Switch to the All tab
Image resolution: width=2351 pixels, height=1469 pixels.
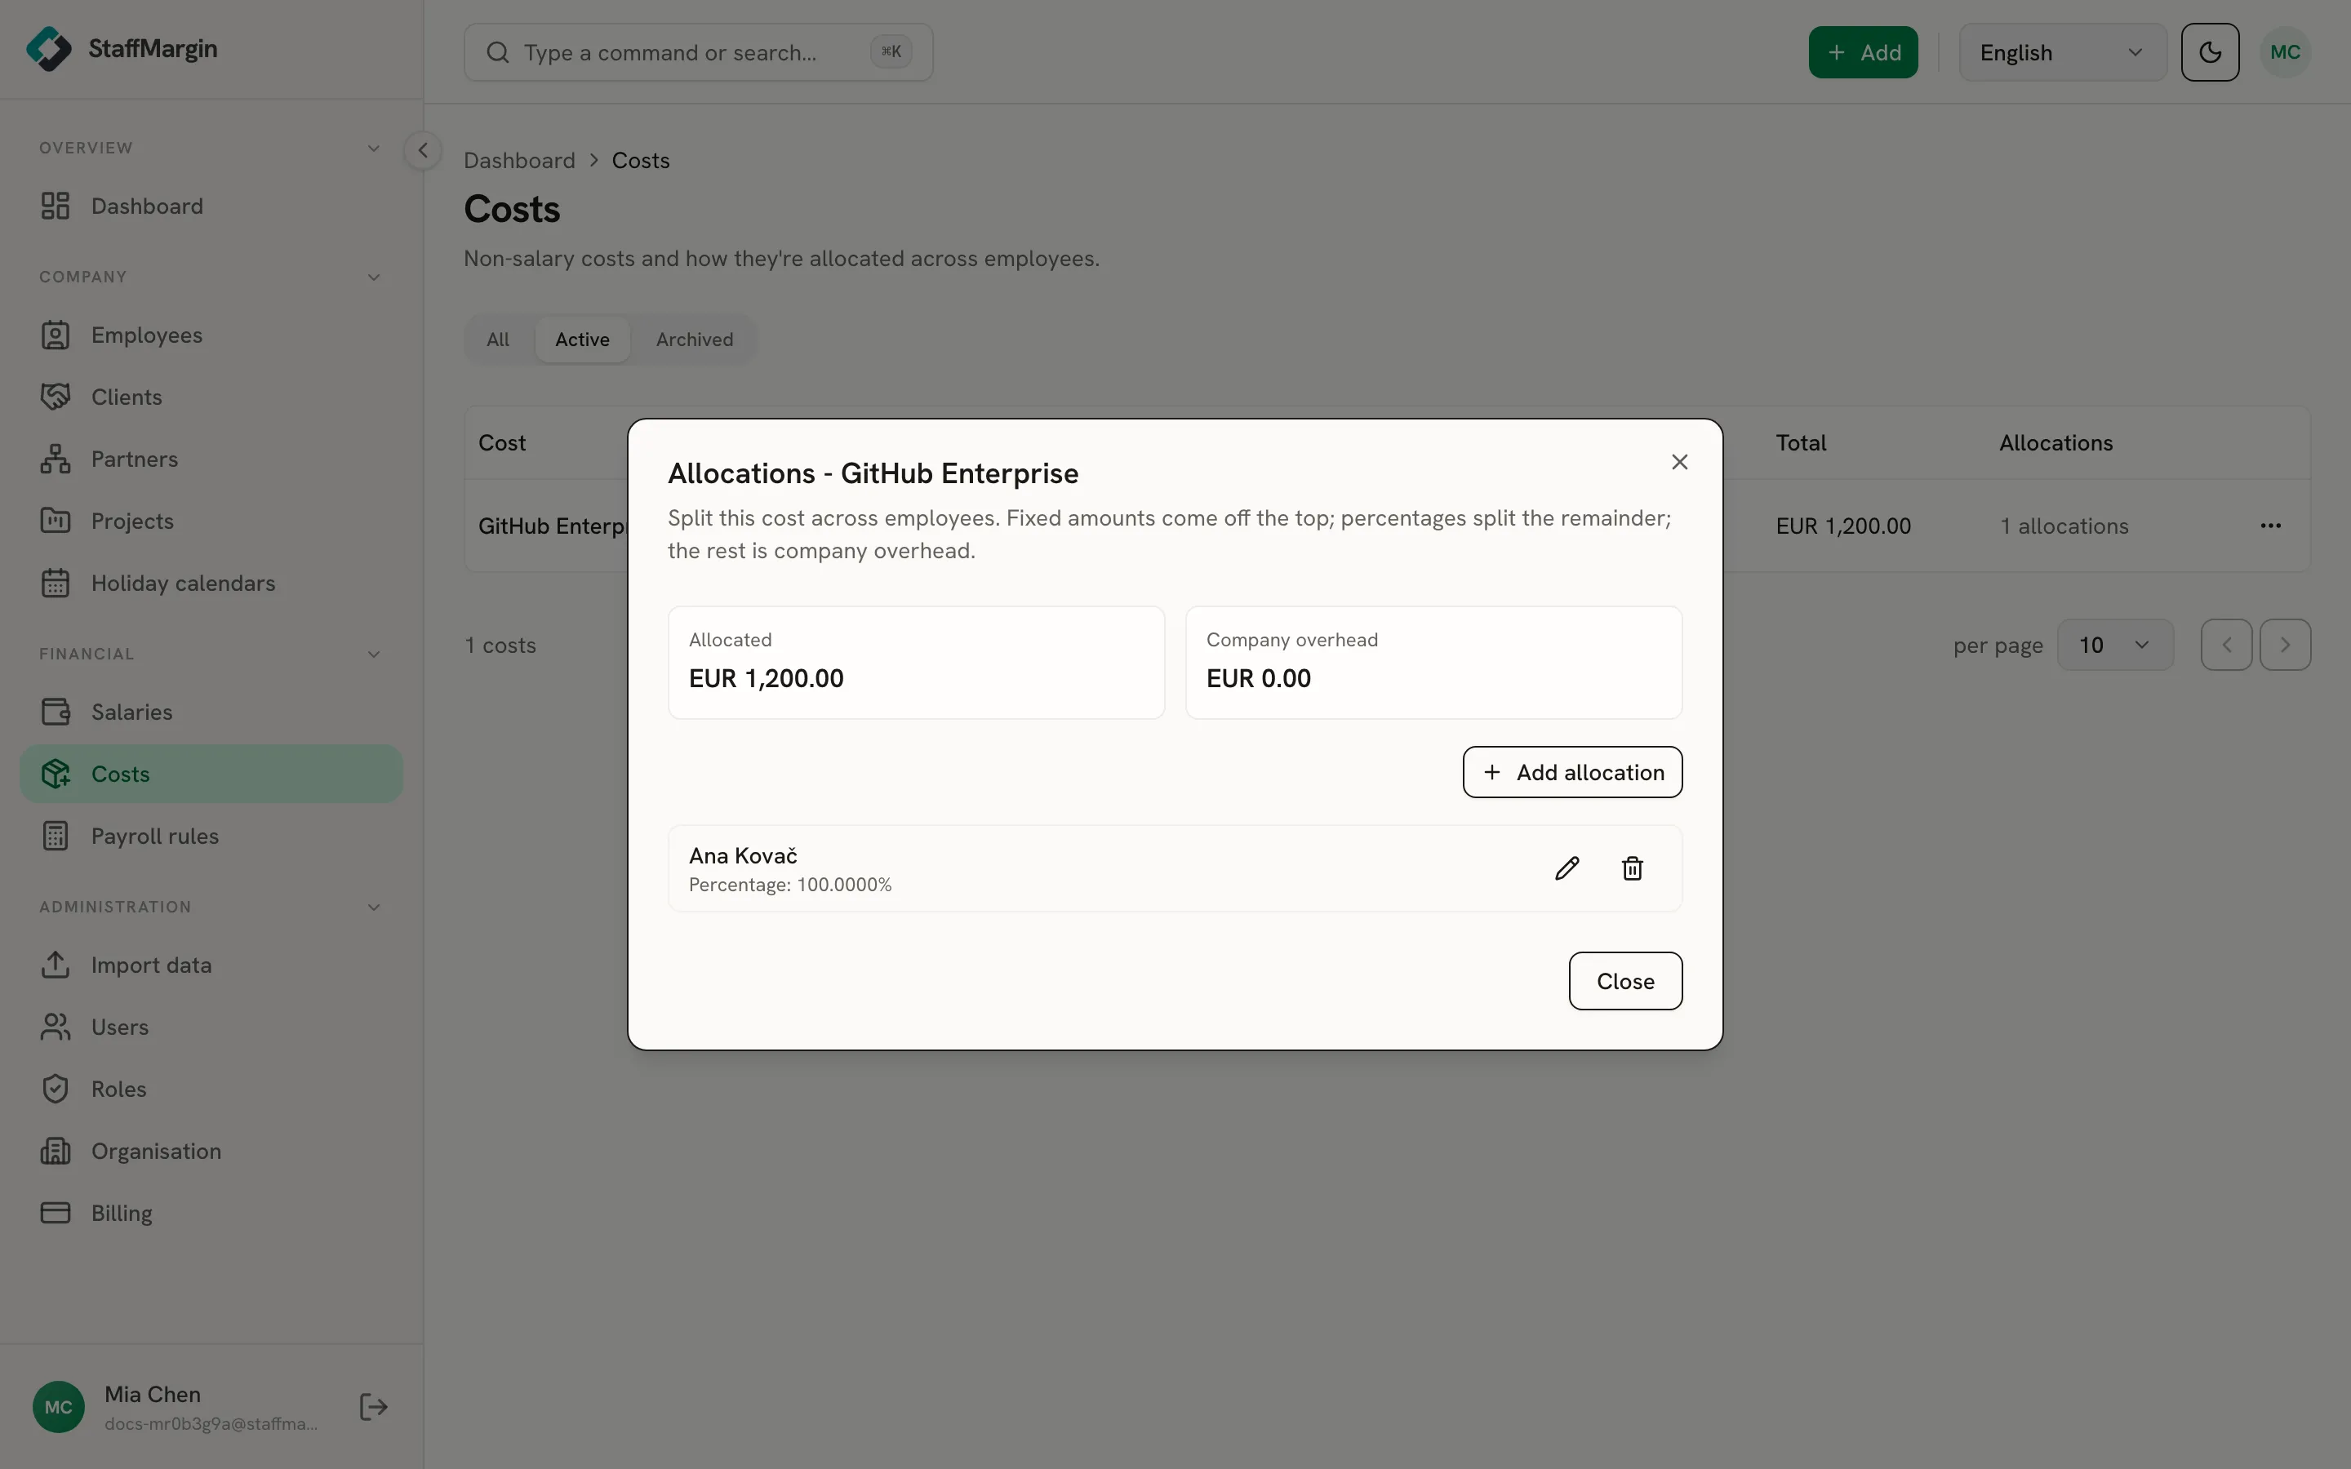click(x=497, y=340)
